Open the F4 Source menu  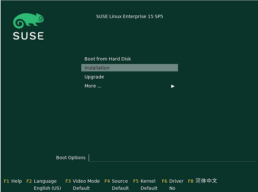pyautogui.click(x=116, y=181)
